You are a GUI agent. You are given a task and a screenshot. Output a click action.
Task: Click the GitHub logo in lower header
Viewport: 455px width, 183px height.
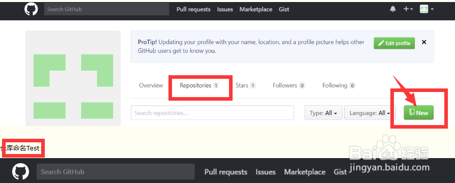point(20,171)
